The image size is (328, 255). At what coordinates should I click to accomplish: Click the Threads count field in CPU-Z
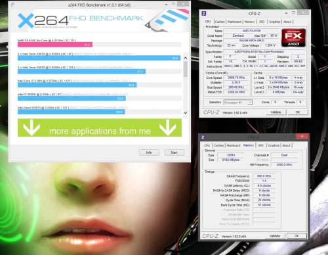tap(300, 102)
